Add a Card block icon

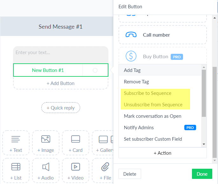pyautogui.click(x=76, y=139)
